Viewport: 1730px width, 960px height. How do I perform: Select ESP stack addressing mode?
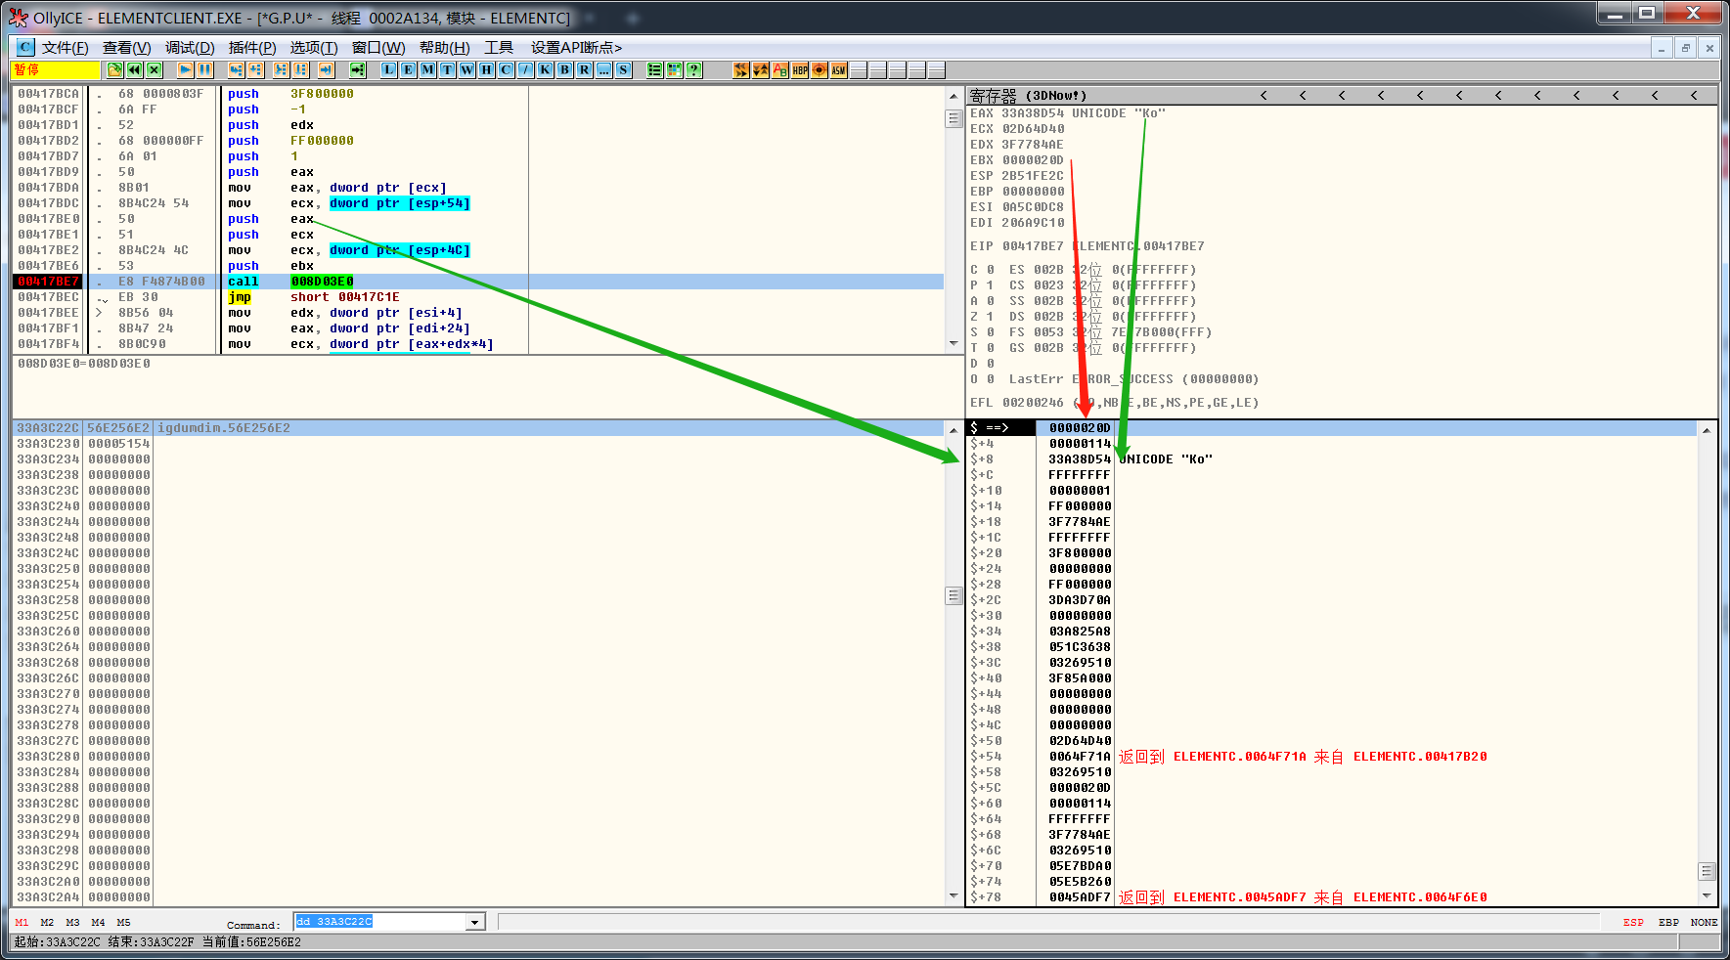1633,922
